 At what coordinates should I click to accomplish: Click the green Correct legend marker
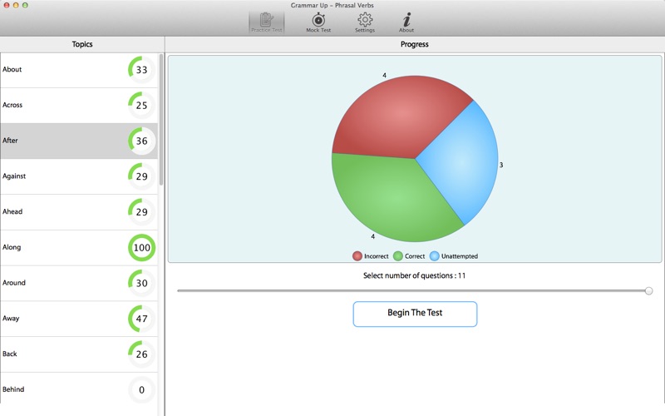(398, 256)
